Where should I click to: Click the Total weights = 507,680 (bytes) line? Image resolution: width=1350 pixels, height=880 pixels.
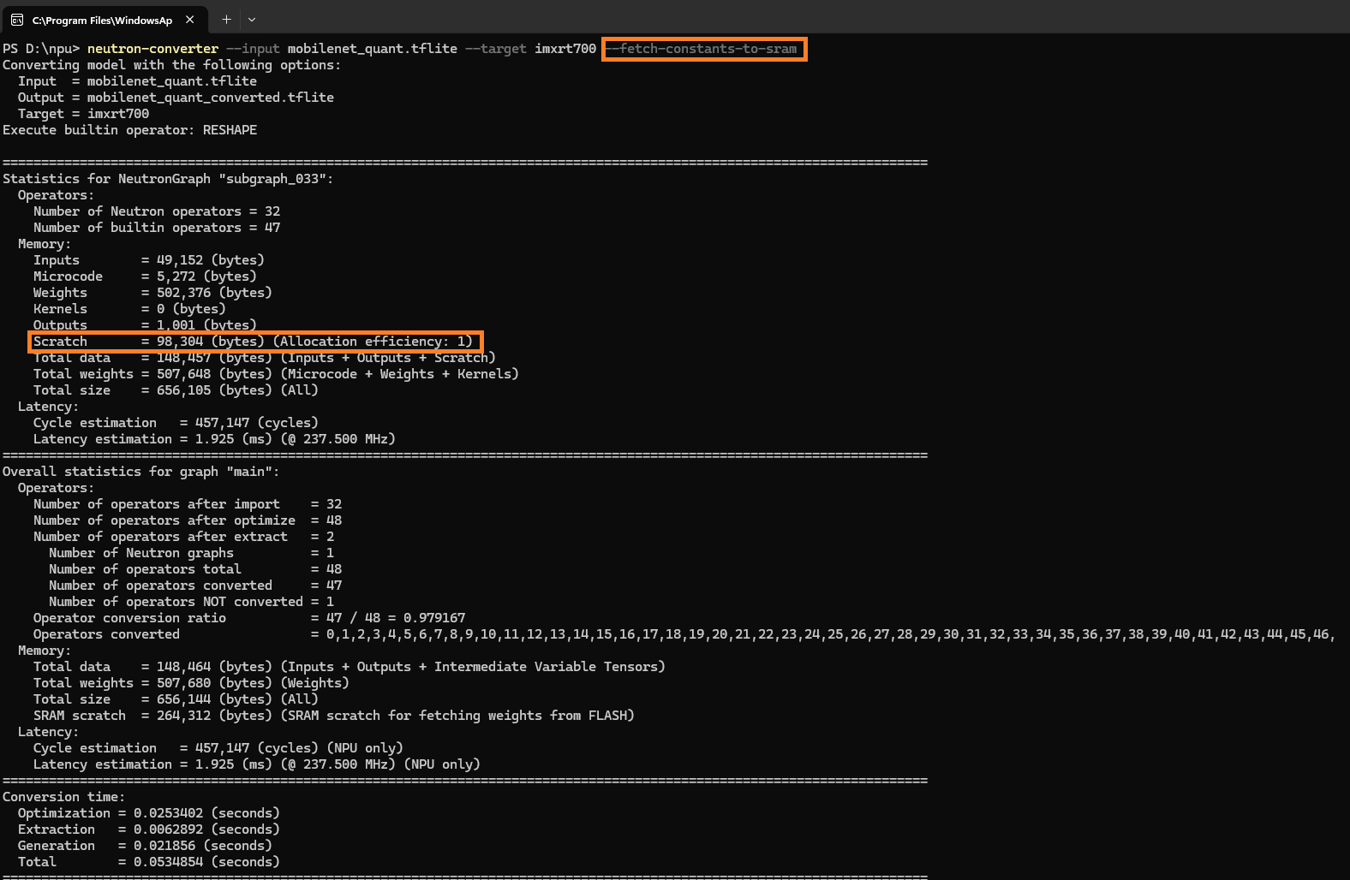click(x=191, y=683)
